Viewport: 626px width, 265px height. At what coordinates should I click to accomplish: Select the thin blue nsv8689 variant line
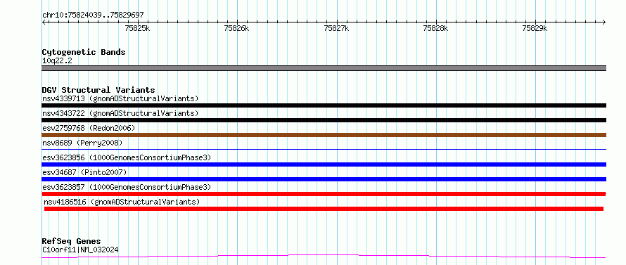[324, 149]
